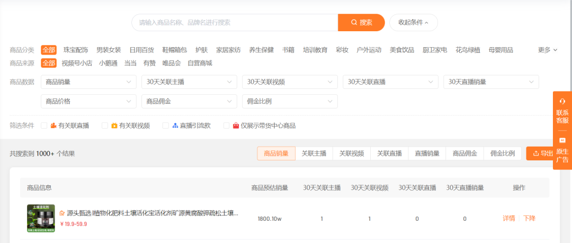Sort results by 商品佣金 tab
Image resolution: width=572 pixels, height=243 pixels.
[465, 154]
